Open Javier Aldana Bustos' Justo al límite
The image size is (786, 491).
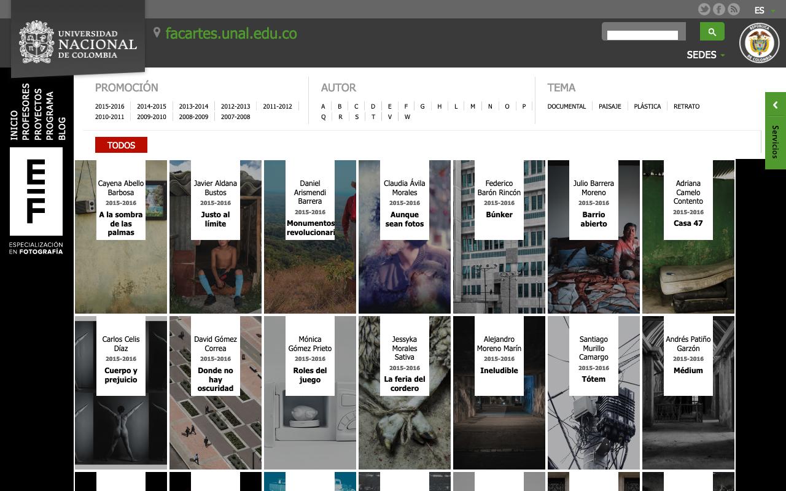(x=216, y=237)
